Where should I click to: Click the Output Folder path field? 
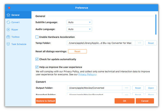[x=94, y=88]
